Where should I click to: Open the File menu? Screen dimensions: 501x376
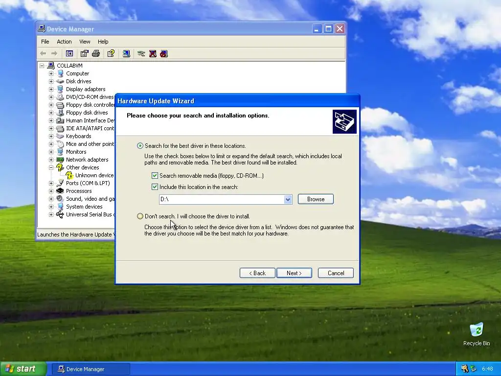coord(45,42)
